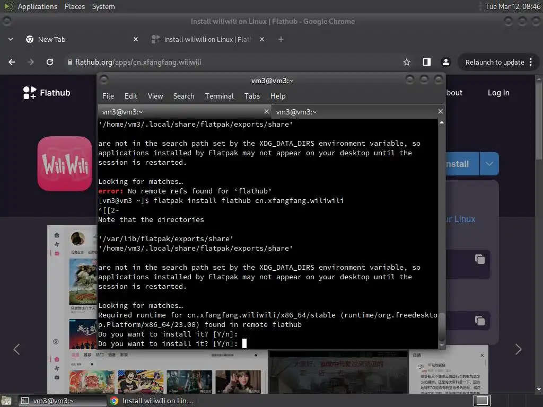Open terminal View menu
Viewport: 543px width, 407px height.
[x=155, y=96]
